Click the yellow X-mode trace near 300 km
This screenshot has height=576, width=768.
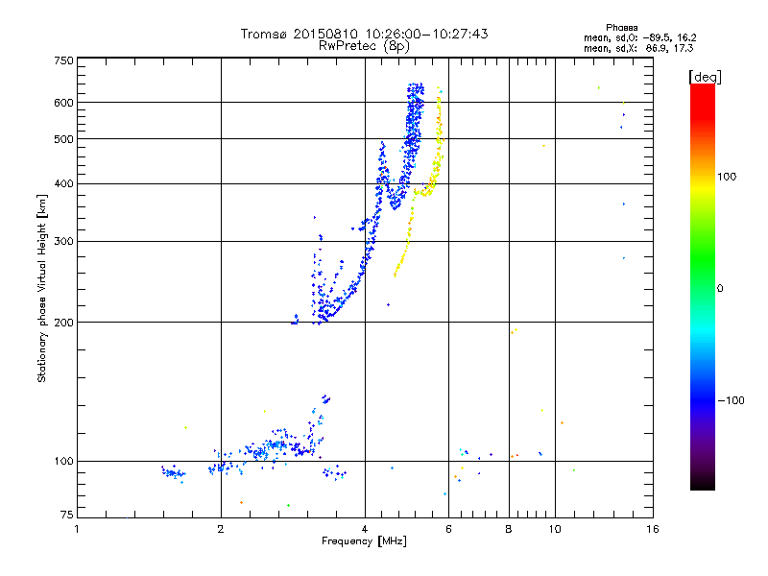(x=406, y=242)
